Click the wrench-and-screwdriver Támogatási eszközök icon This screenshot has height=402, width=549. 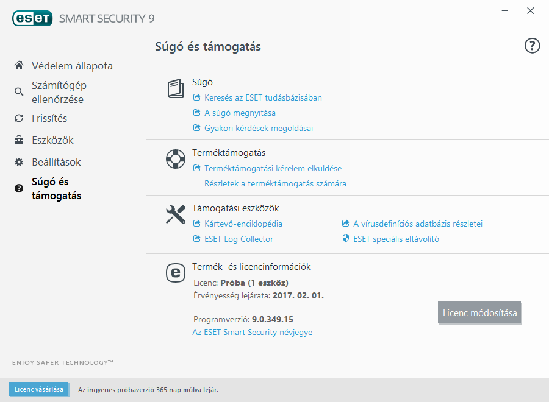(176, 214)
